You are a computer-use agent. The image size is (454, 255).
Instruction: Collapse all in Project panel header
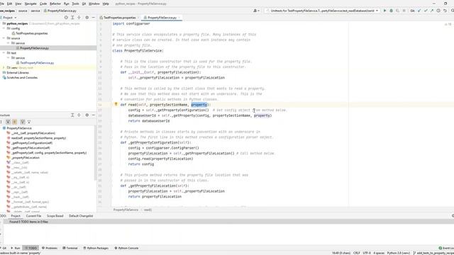pos(79,18)
